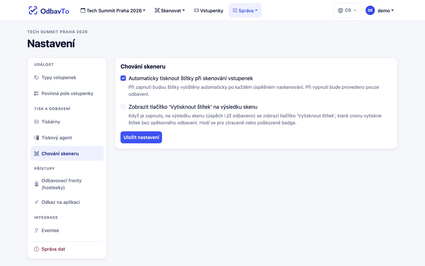425x266 pixels.
Task: Open Povinná pole vstupenky section
Action: [x=67, y=93]
